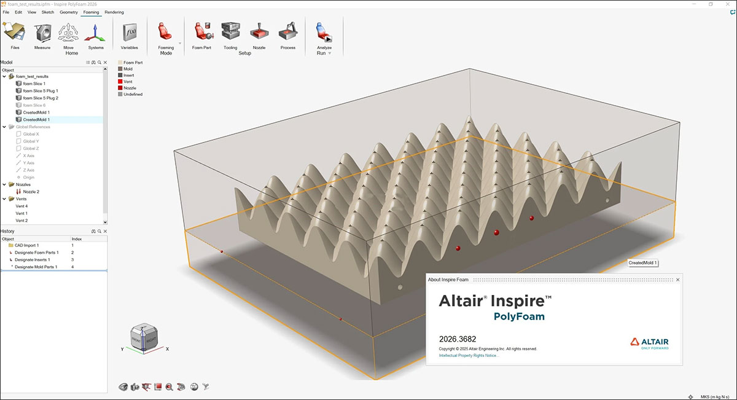
Task: Collapse the Vents folder in the Model tree
Action: pyautogui.click(x=4, y=198)
